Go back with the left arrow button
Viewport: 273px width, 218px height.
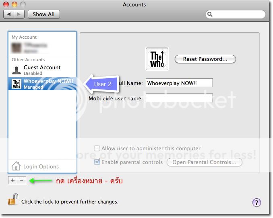click(8, 14)
